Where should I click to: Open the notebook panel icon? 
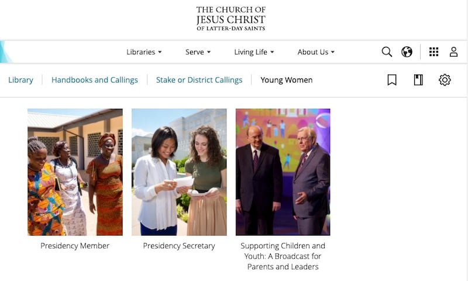pos(418,80)
